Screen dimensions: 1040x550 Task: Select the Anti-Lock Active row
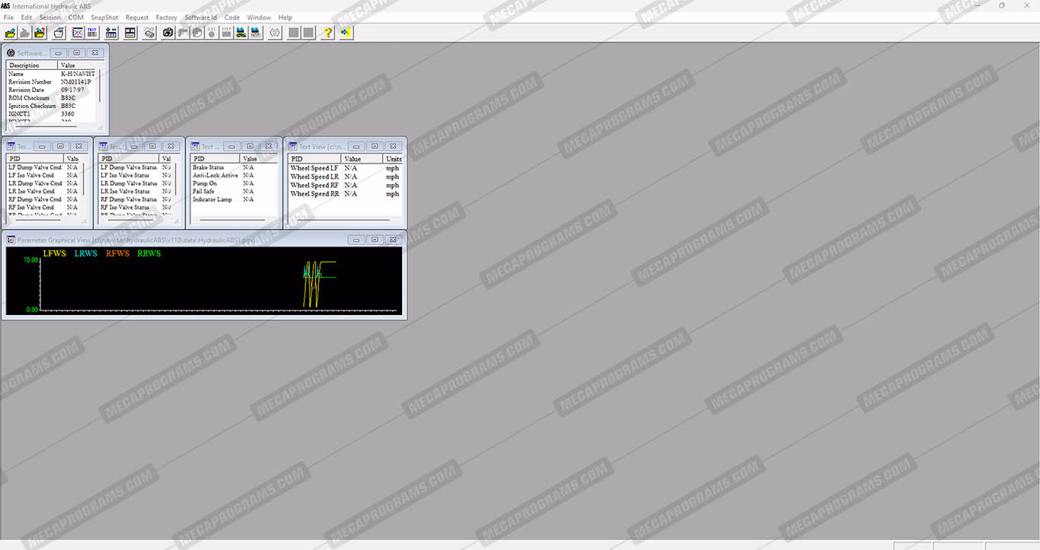tap(234, 176)
